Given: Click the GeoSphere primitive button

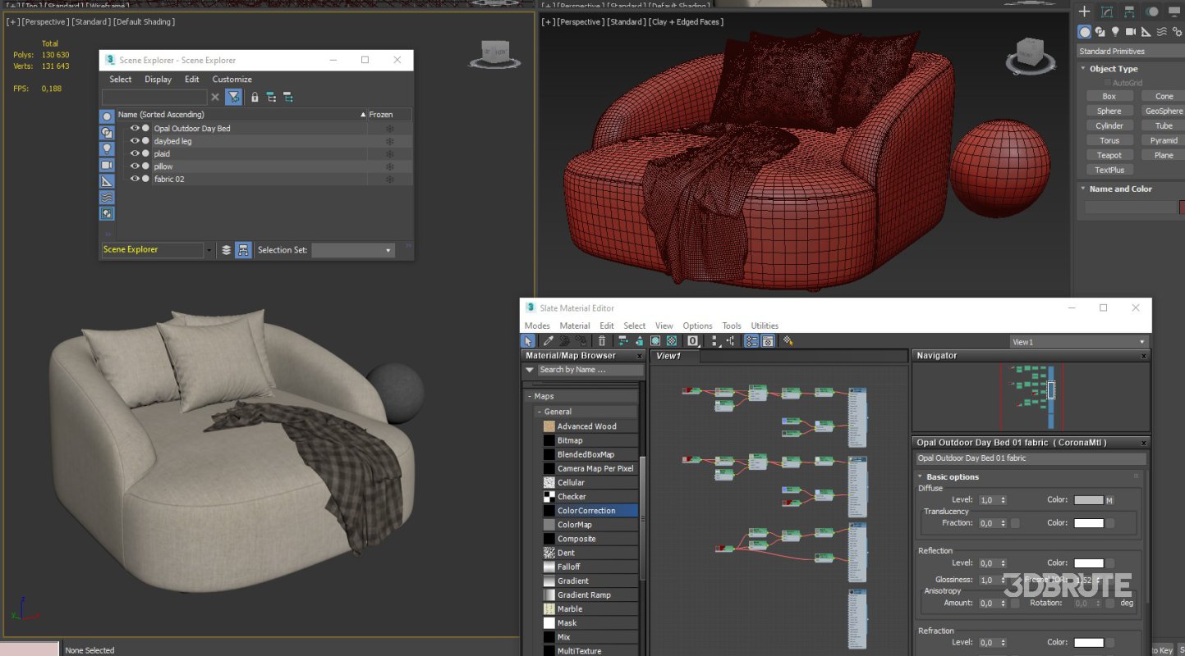Looking at the screenshot, I should click(x=1164, y=111).
